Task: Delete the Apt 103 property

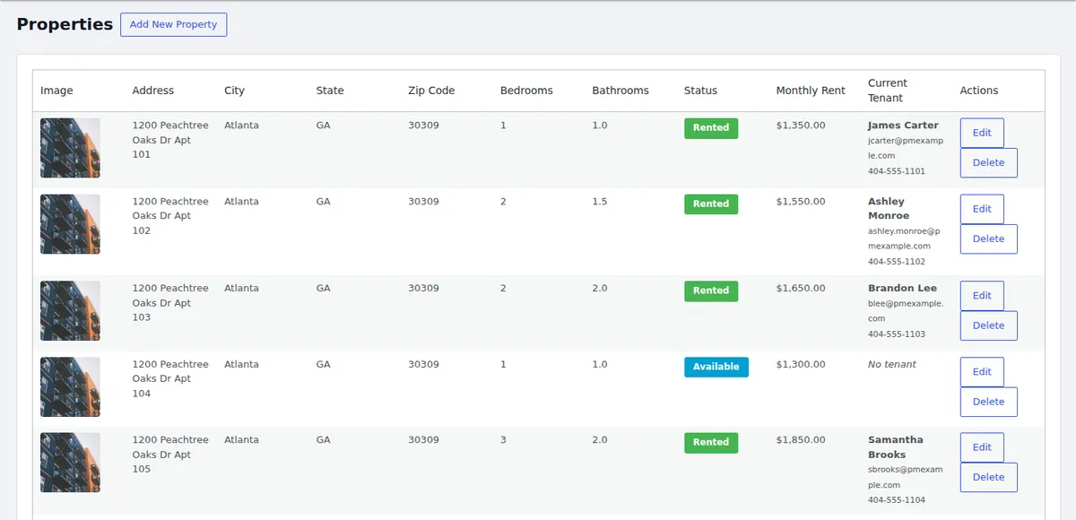Action: 989,325
